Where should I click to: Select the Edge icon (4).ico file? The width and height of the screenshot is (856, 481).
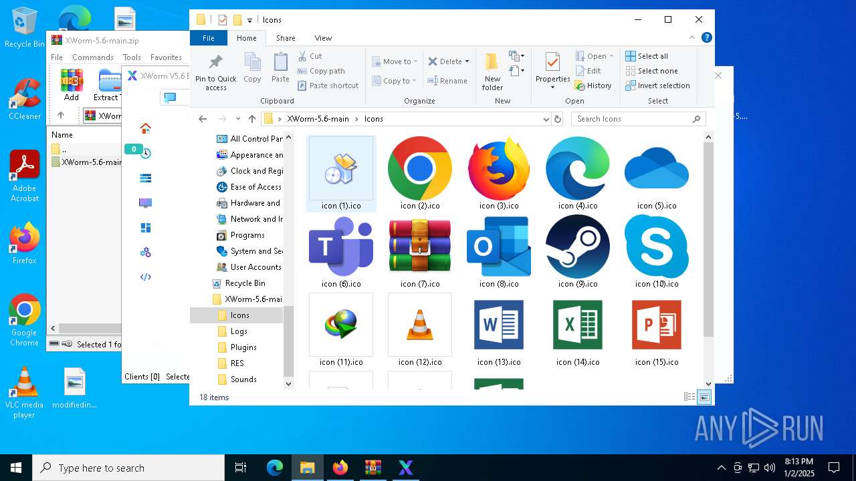tap(577, 174)
